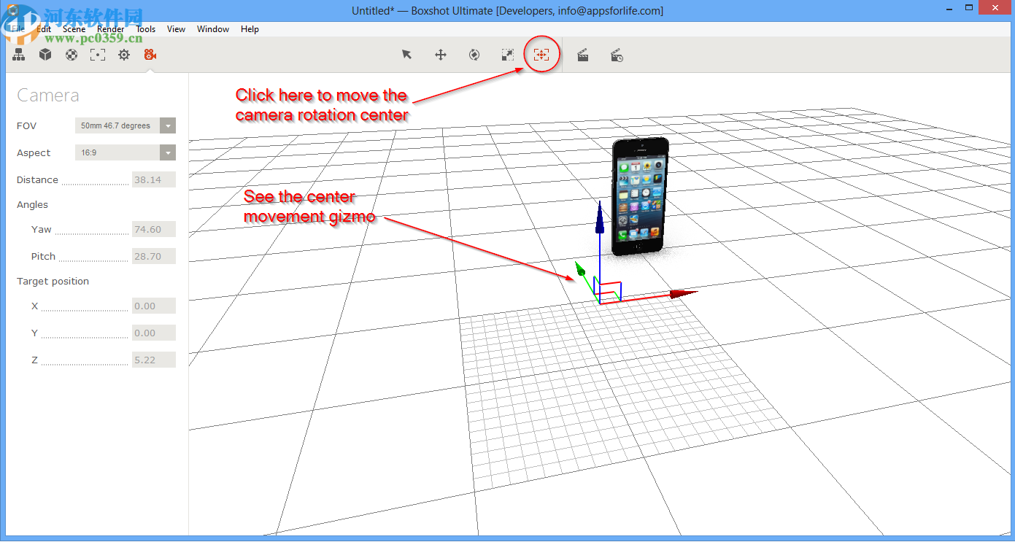Click the render clapperboard icon

point(583,55)
